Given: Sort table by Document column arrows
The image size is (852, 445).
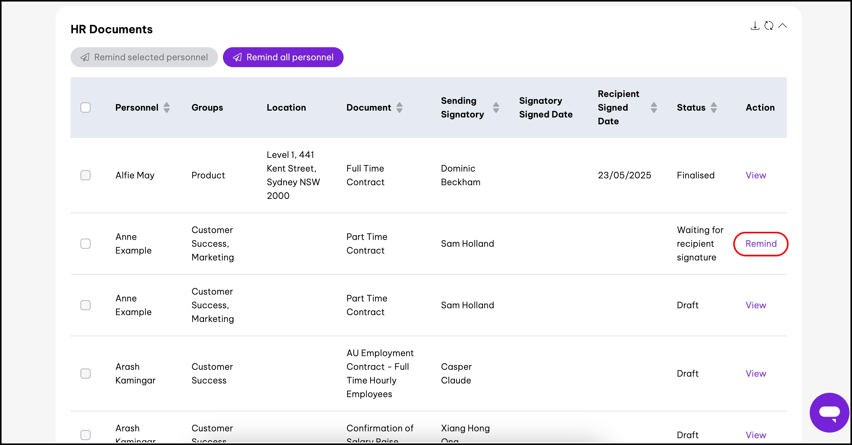Looking at the screenshot, I should click(400, 108).
